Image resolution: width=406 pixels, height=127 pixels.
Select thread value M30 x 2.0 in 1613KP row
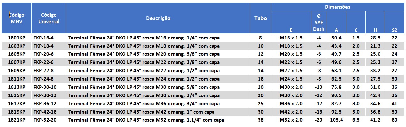click(x=291, y=87)
